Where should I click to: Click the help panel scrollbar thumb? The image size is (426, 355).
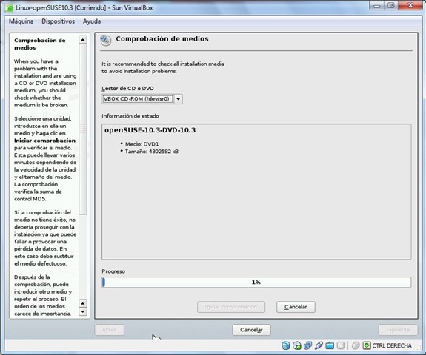[83, 129]
